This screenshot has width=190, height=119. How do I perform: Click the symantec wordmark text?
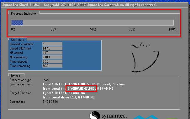114,116
